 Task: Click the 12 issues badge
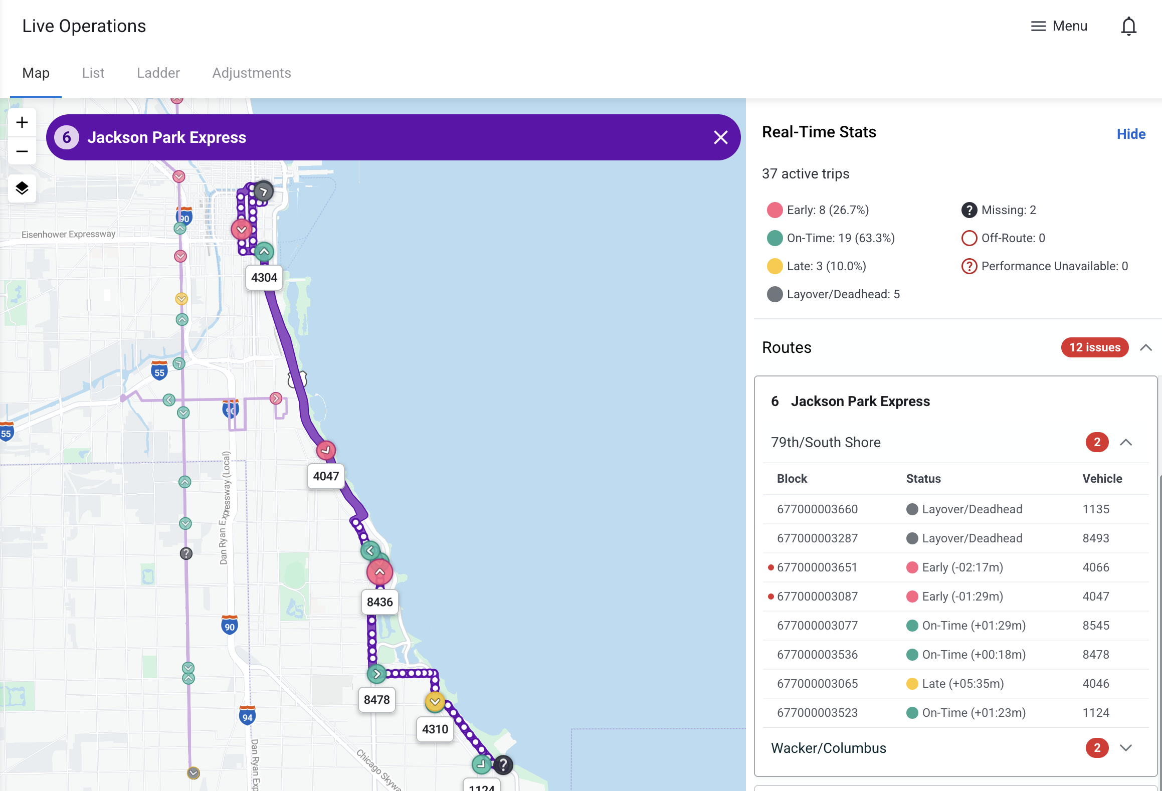pyautogui.click(x=1094, y=347)
